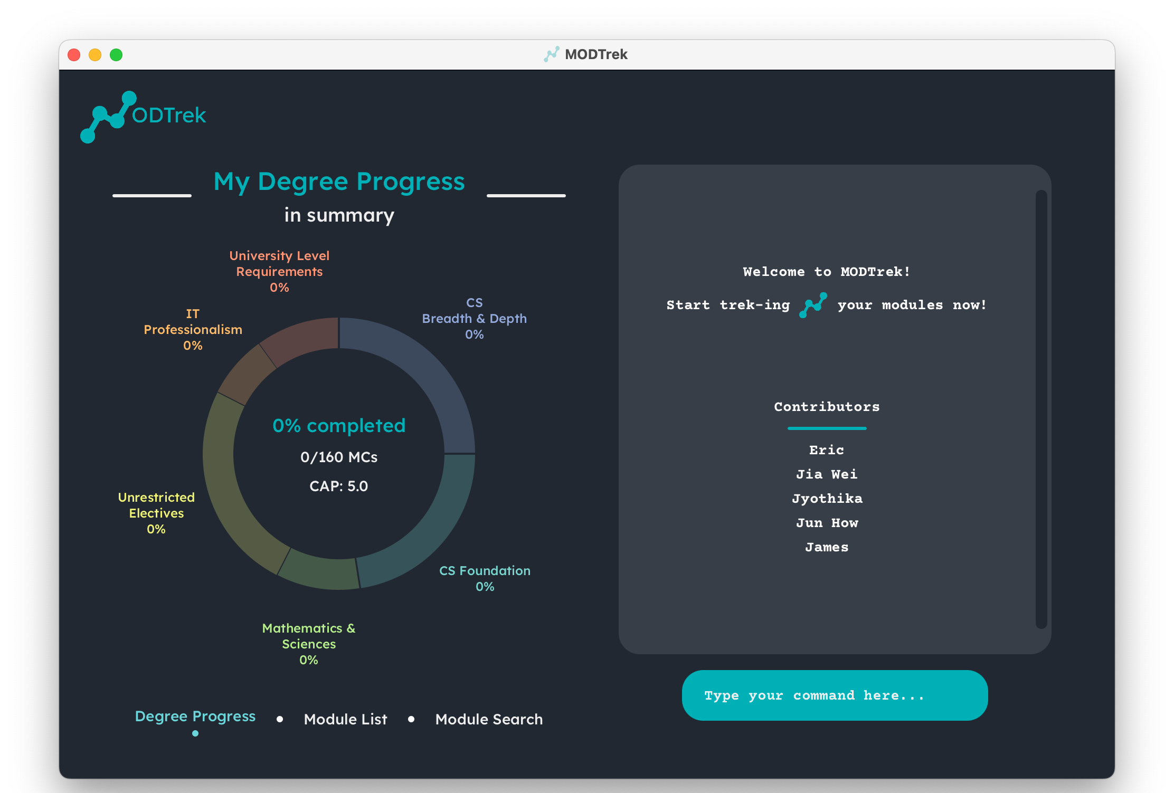Screen dimensions: 1174x793
Task: Click the University Level Requirements label
Action: point(279,271)
